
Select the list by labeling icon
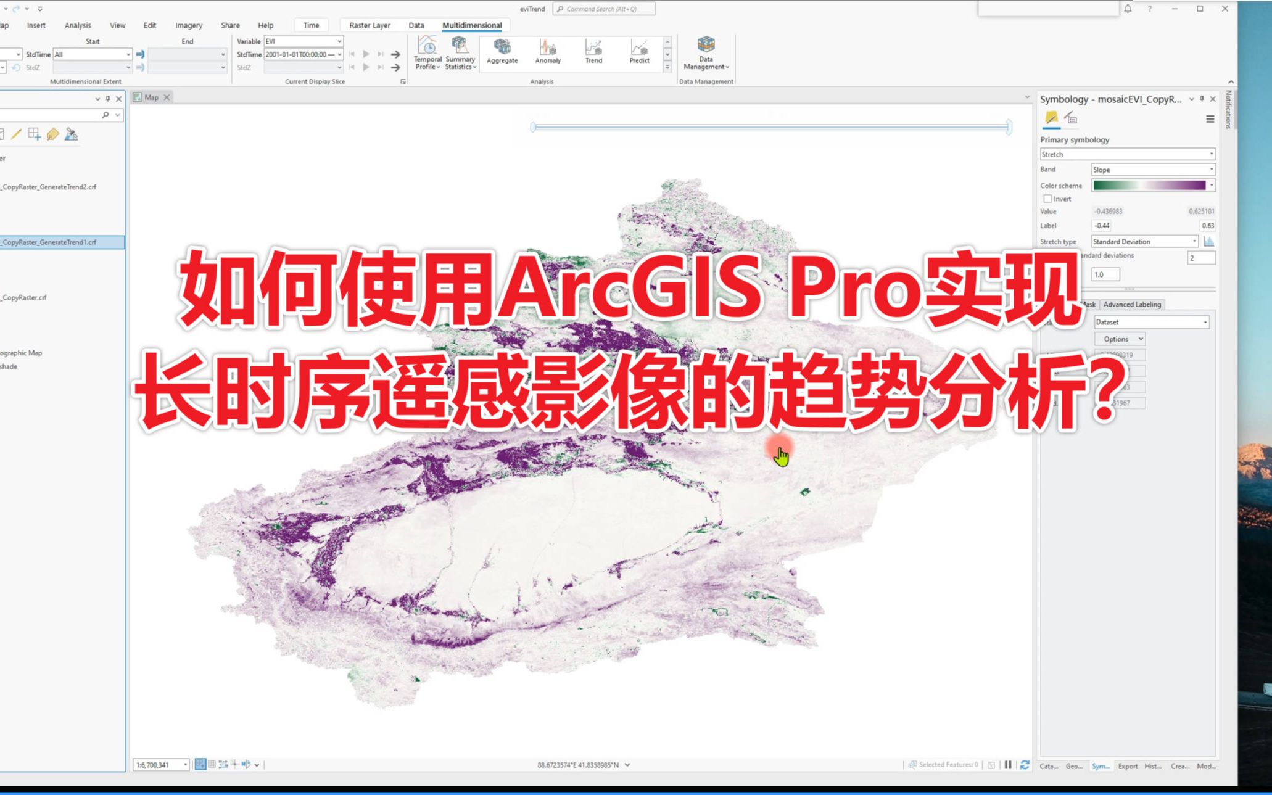(x=52, y=134)
